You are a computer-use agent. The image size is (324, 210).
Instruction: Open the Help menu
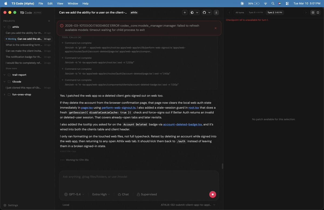click(x=85, y=4)
